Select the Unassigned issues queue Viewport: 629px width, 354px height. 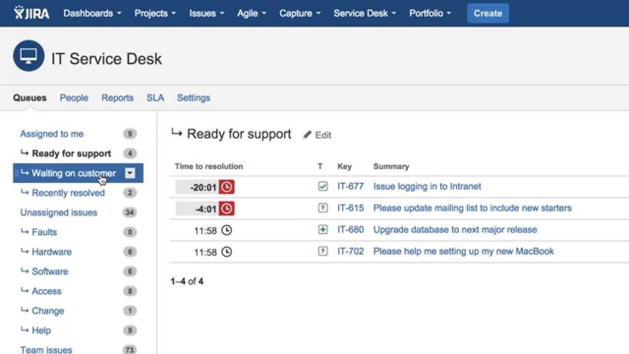(x=58, y=212)
